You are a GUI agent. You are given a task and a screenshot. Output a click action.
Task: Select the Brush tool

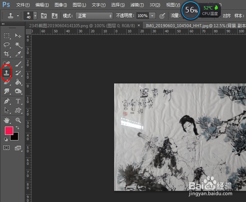[18, 64]
